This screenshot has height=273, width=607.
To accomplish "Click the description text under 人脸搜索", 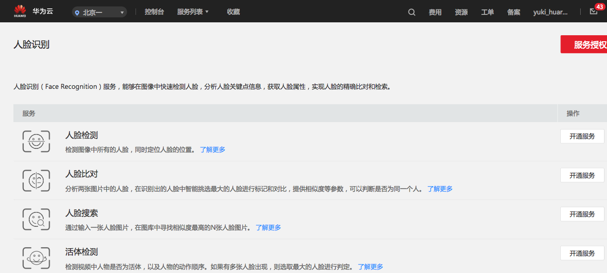I will pos(158,227).
